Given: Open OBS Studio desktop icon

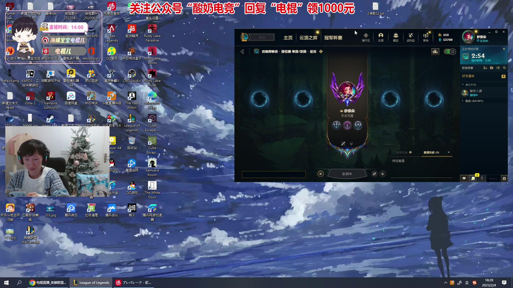Looking at the screenshot, I should click(x=132, y=76).
